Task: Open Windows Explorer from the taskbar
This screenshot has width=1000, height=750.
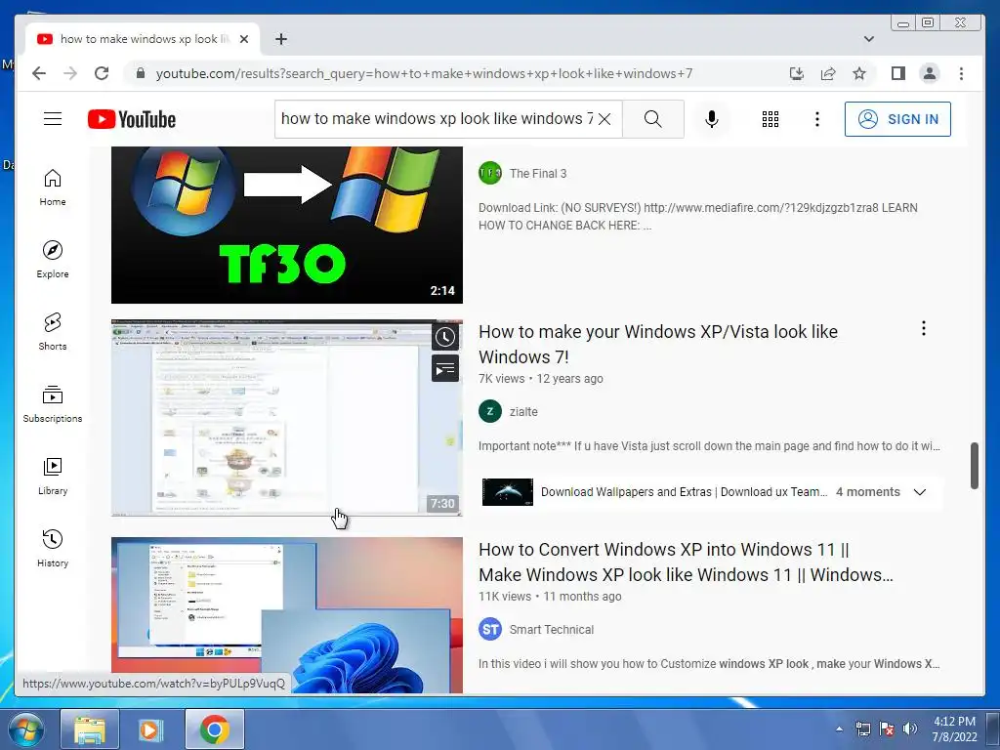Action: coord(90,729)
